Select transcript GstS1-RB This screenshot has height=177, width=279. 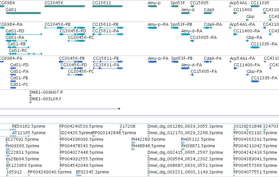16,44
